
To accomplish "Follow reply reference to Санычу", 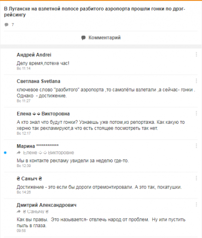I will click(36, 211).
